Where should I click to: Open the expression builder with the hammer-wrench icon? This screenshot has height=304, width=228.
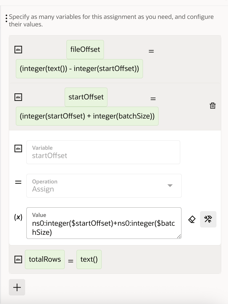(x=208, y=219)
